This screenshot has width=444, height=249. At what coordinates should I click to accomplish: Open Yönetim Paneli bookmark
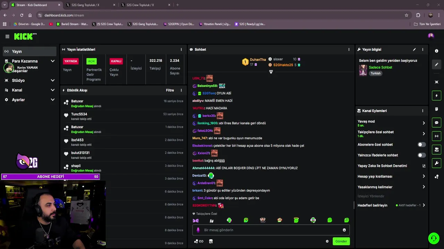point(215,24)
